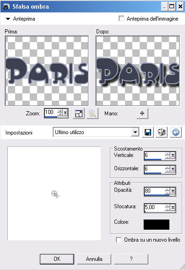
Task: Enable Anteprima dell'immagine checkbox
Action: coord(121,18)
